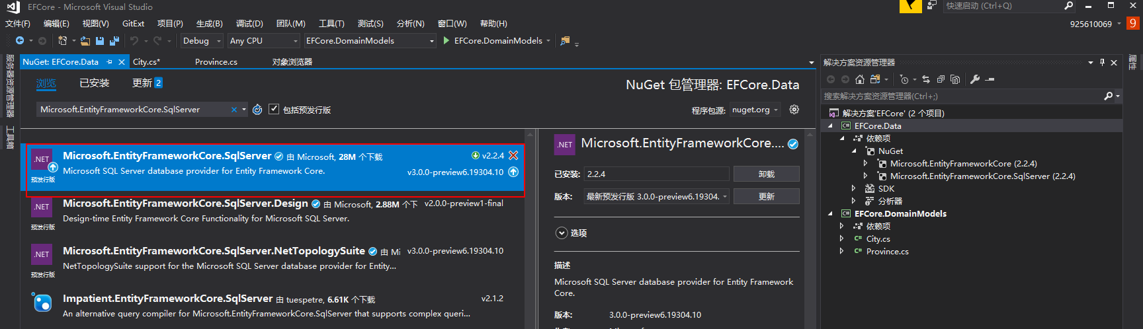Switch to the Province.cs tab
This screenshot has height=329, width=1143.
[216, 62]
